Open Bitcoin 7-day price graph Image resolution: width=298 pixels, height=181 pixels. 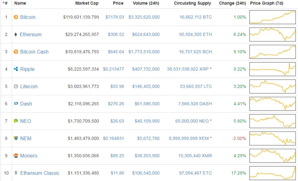[x=273, y=17]
